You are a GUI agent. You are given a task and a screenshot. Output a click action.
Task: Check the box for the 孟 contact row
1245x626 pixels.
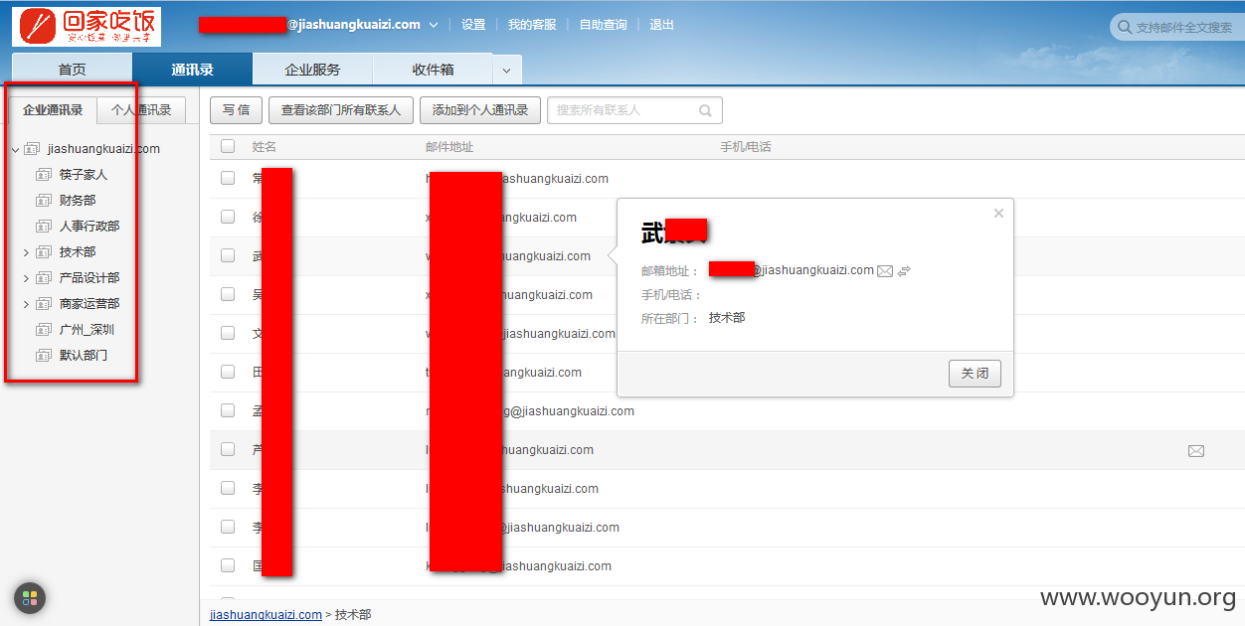click(228, 410)
